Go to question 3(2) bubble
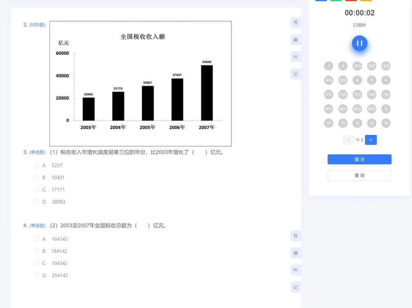The height and width of the screenshot is (308, 412). [x=372, y=66]
